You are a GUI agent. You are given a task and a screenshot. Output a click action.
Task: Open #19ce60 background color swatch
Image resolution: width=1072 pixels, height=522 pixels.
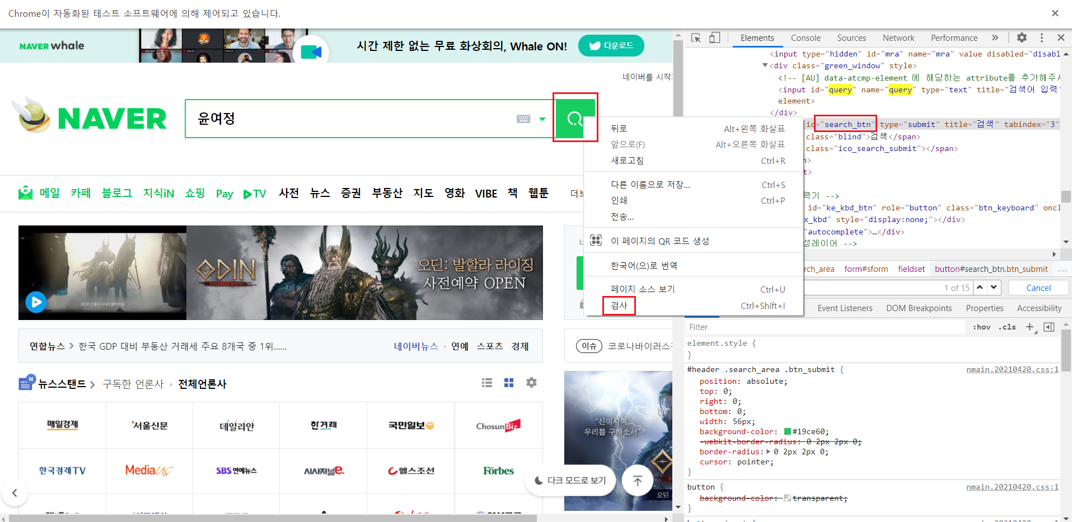(788, 432)
